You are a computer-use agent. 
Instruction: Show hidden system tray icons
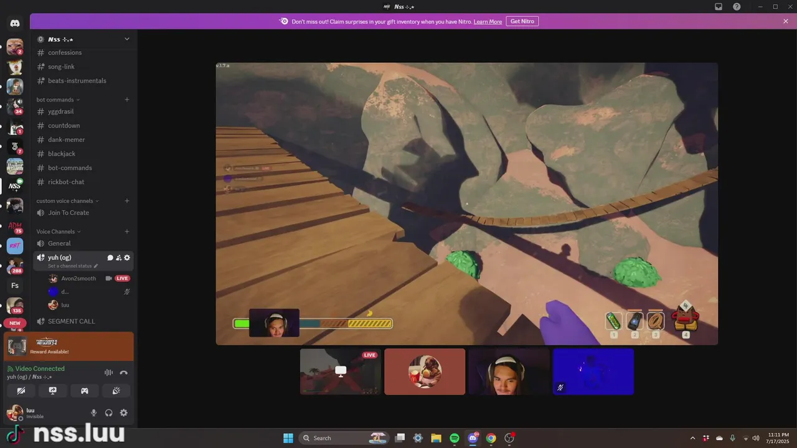693,438
